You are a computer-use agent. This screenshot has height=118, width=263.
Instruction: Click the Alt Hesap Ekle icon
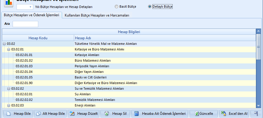click(39, 114)
